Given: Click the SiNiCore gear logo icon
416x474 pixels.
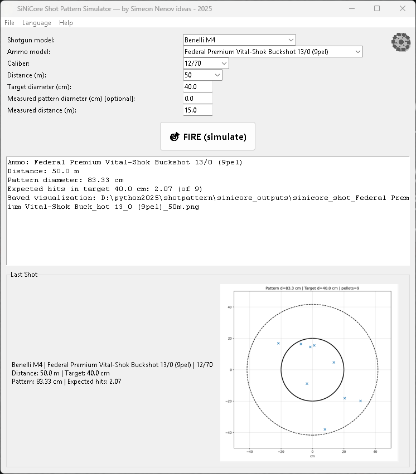Looking at the screenshot, I should point(401,42).
